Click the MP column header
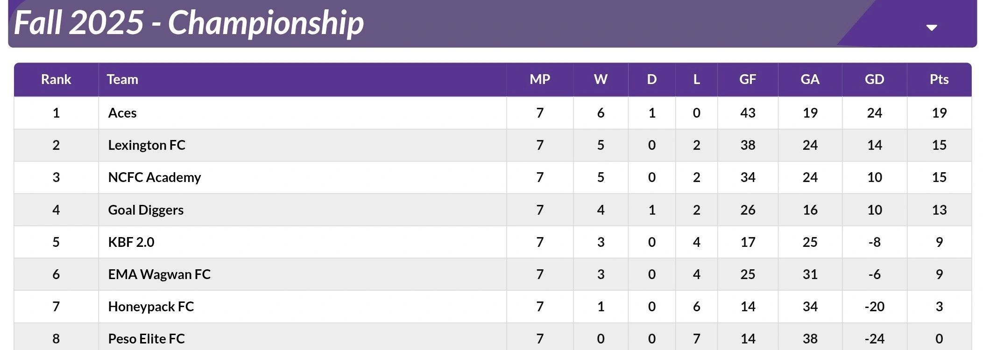This screenshot has width=983, height=350. coord(540,79)
